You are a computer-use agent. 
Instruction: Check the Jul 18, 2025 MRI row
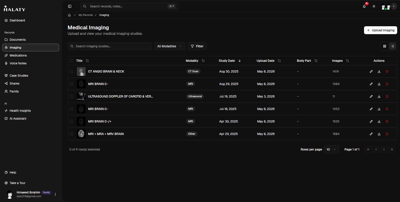[71, 109]
